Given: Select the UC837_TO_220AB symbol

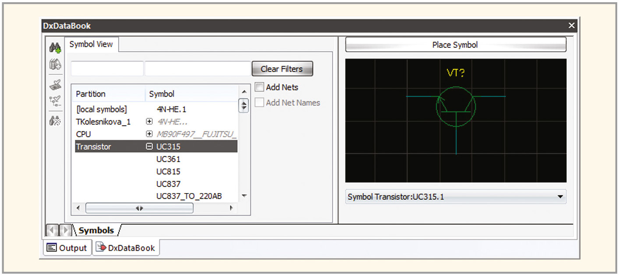Looking at the screenshot, I should coord(189,196).
